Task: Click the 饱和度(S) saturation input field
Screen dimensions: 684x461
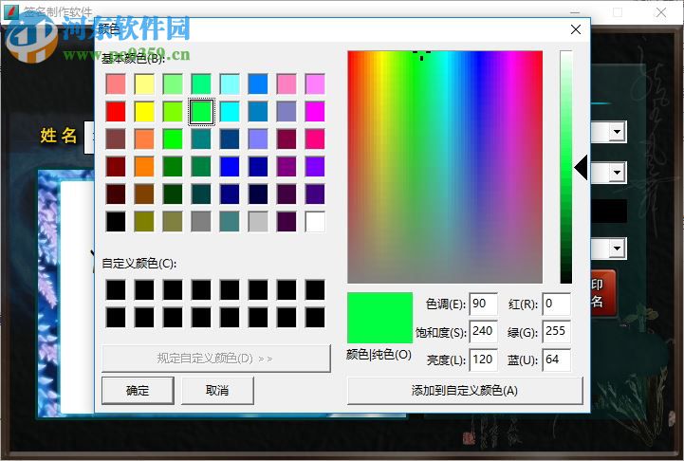Action: pyautogui.click(x=483, y=331)
